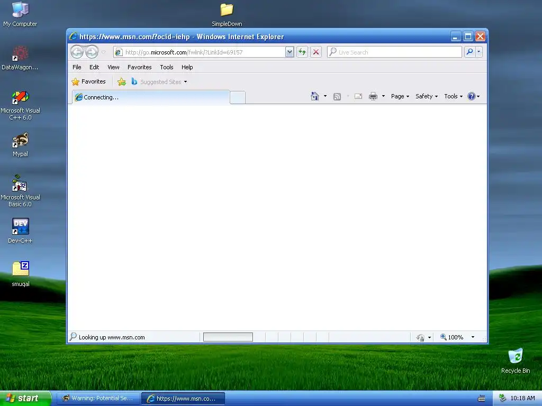Open the Favorites menu in menu bar
Screen dimensions: 542x406
point(139,67)
